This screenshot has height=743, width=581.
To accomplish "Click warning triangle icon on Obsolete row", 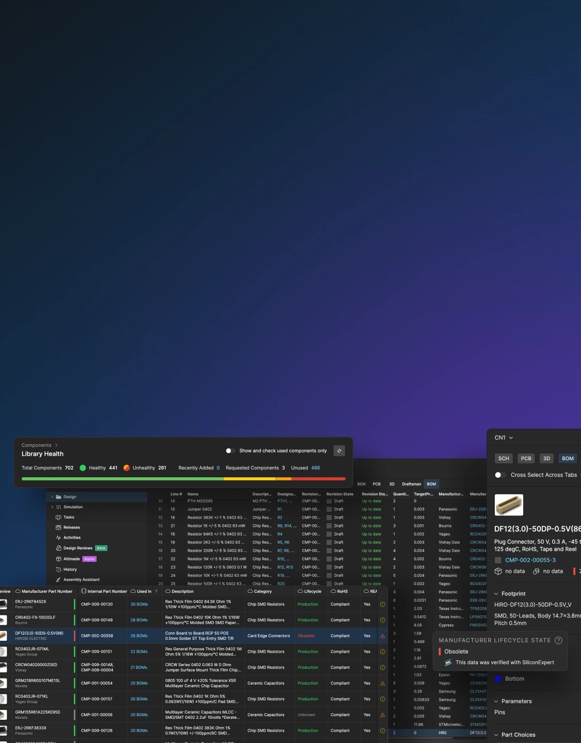I will pos(383,636).
